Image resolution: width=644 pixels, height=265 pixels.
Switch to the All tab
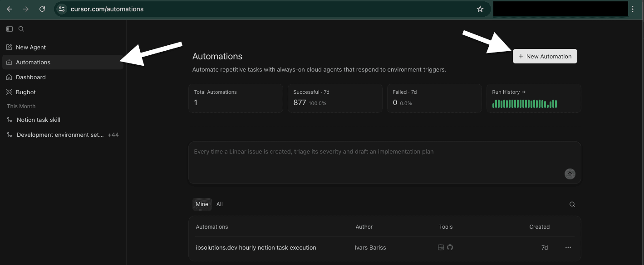pyautogui.click(x=219, y=204)
